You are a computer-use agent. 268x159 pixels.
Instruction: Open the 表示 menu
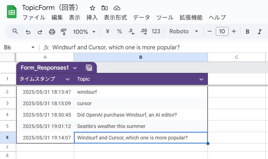75,17
